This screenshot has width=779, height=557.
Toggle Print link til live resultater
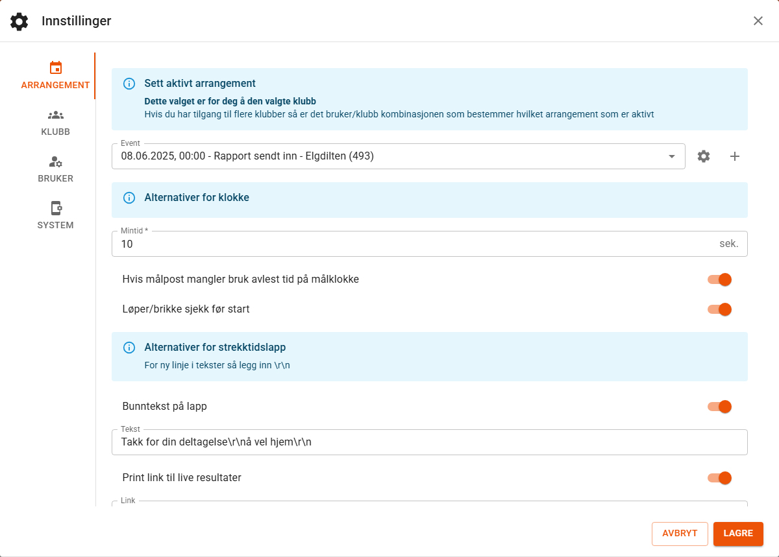pos(719,478)
